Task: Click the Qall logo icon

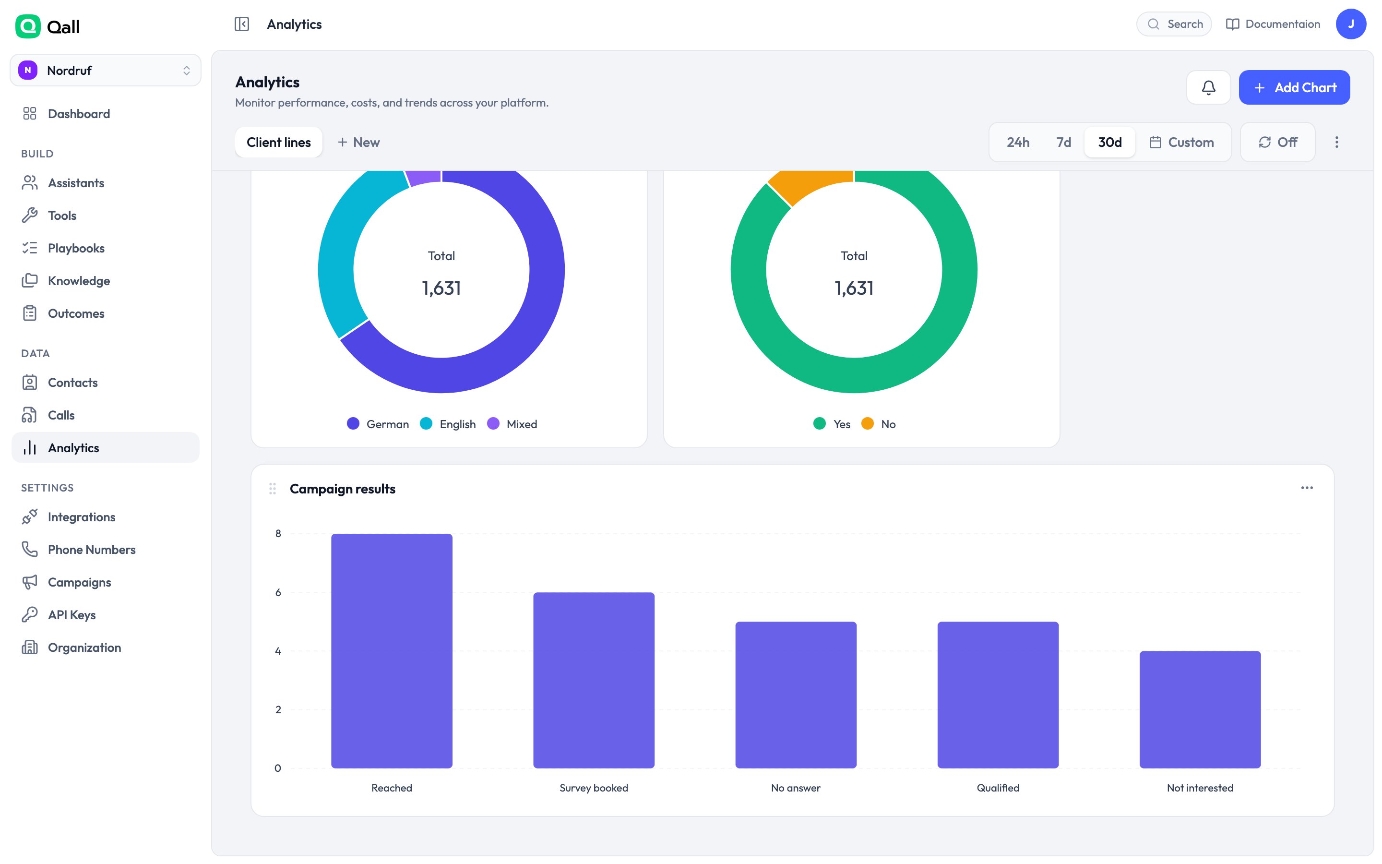Action: (27, 26)
